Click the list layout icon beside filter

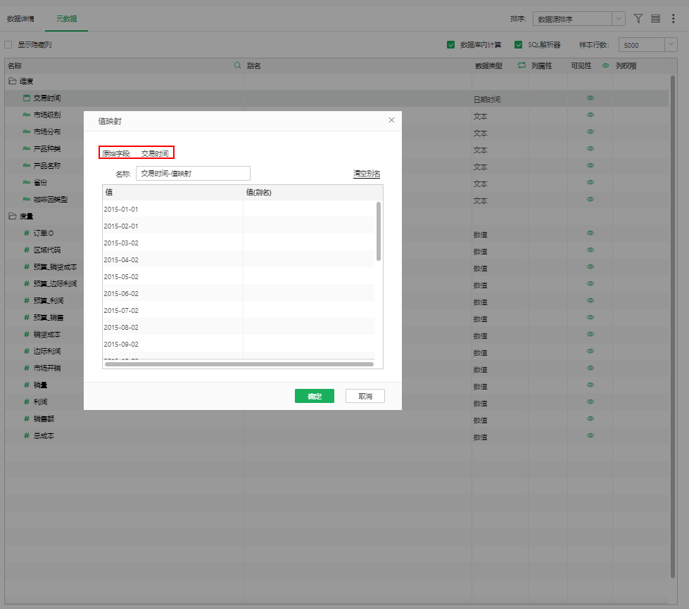click(655, 19)
